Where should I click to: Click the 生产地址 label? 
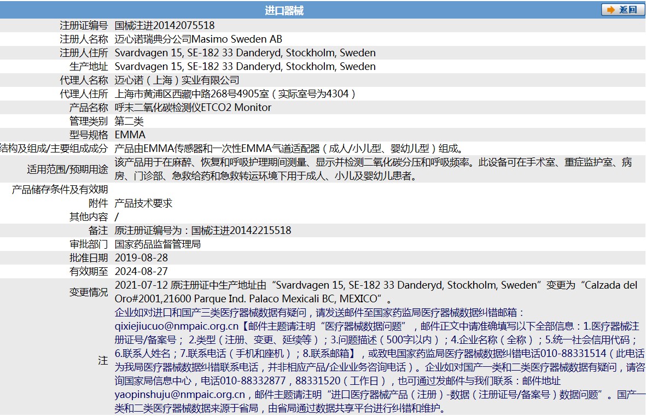click(89, 66)
